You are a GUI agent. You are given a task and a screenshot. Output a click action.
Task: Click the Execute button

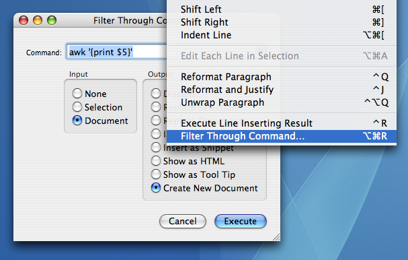[241, 221]
